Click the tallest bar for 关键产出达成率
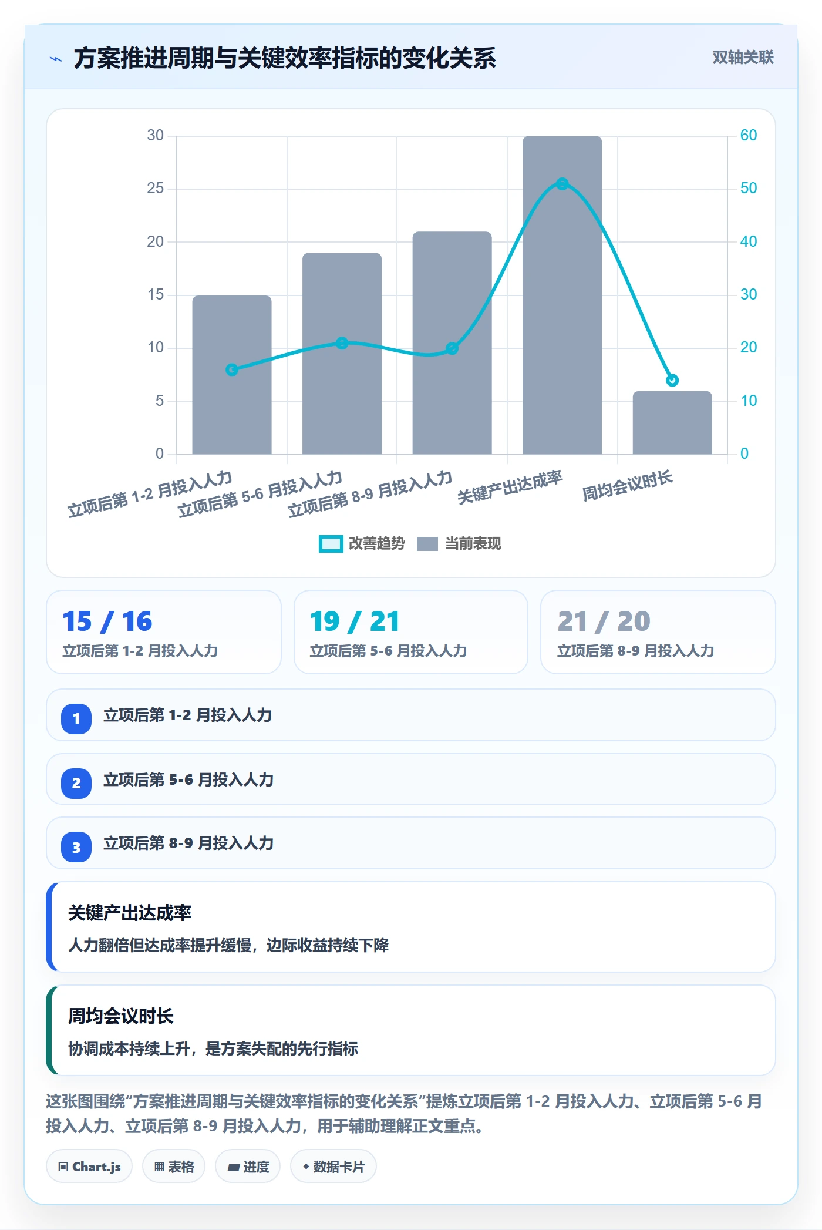822x1230 pixels. (x=562, y=295)
